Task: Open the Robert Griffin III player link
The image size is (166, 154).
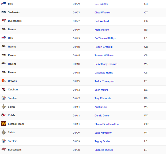Action: (104, 47)
